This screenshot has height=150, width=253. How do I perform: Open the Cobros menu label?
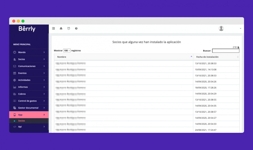click(22, 94)
